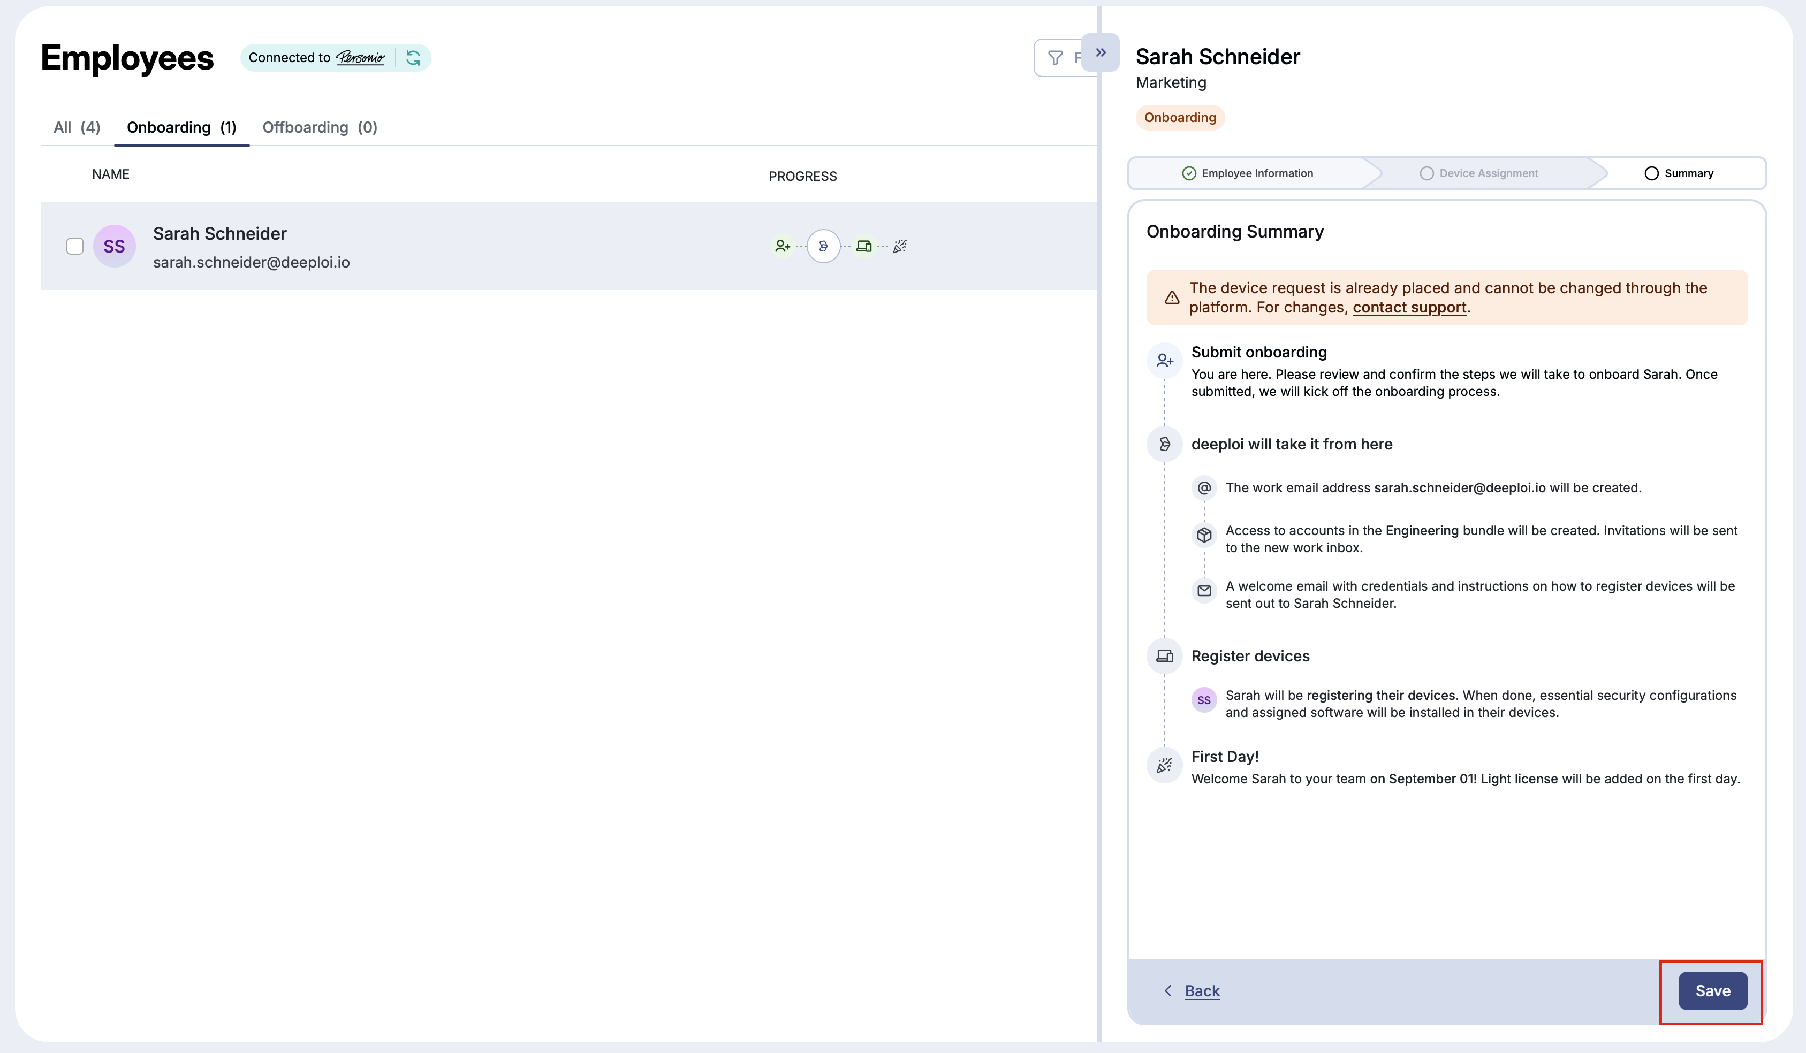
Task: Open the Filter button with funnel icon
Action: click(1065, 57)
